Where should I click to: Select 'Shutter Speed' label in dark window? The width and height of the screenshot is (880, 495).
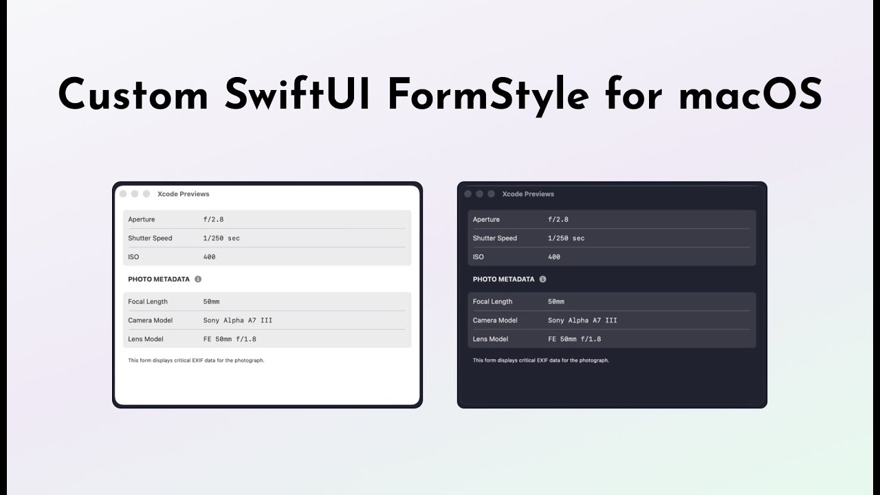coord(495,238)
